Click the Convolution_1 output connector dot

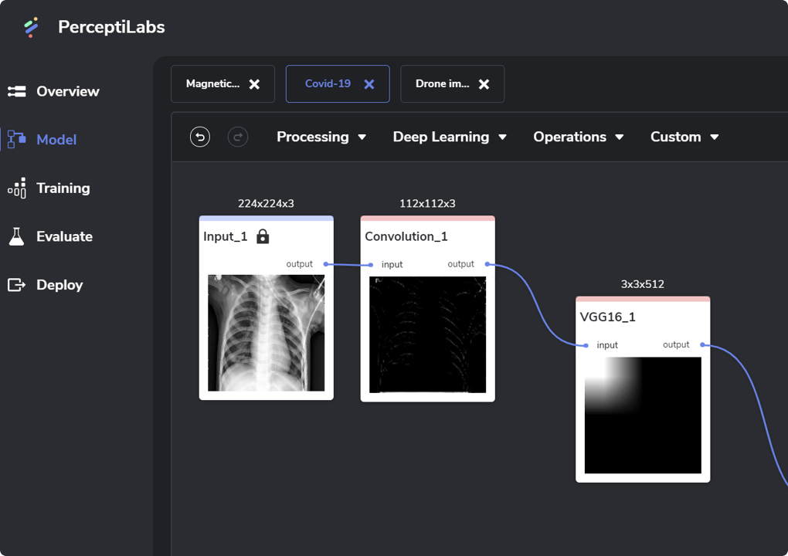click(487, 264)
